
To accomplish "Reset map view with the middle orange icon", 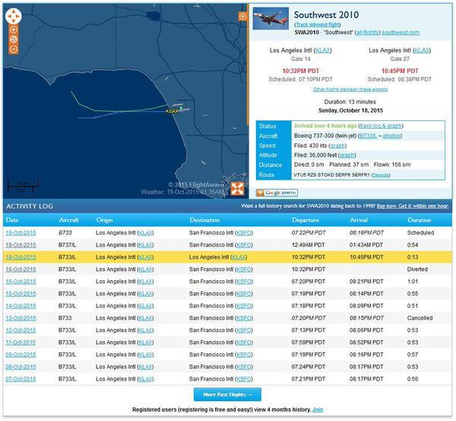I will click(x=14, y=40).
